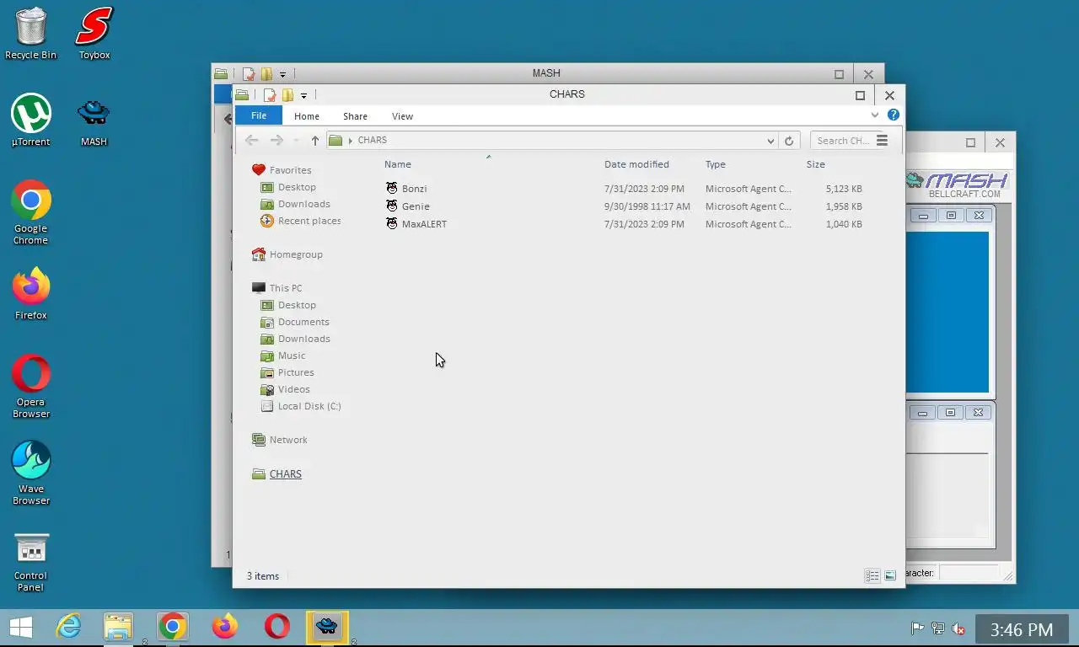This screenshot has height=647, width=1079.
Task: Click the breadcrumb arrow before CHARS
Action: (351, 141)
